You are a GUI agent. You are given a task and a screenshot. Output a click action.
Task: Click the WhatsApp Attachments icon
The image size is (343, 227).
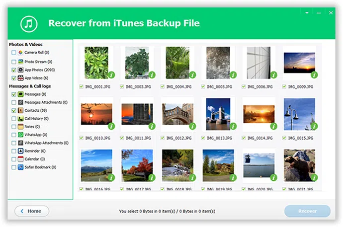(x=20, y=143)
